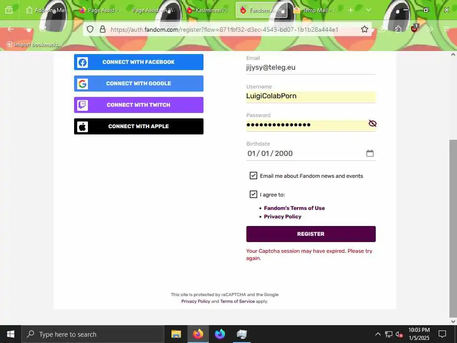This screenshot has width=457, height=343.
Task: Open File Explorer from taskbar
Action: pos(176,334)
